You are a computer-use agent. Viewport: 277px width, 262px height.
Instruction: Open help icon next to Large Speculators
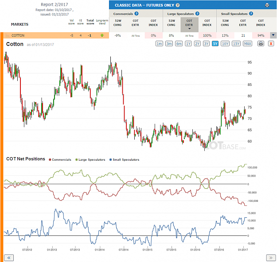pos(197,14)
